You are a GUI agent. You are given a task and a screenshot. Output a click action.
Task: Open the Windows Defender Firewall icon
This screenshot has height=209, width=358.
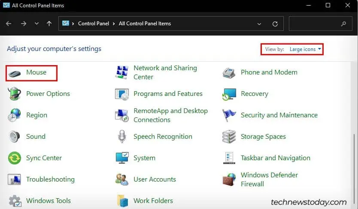pyautogui.click(x=229, y=179)
